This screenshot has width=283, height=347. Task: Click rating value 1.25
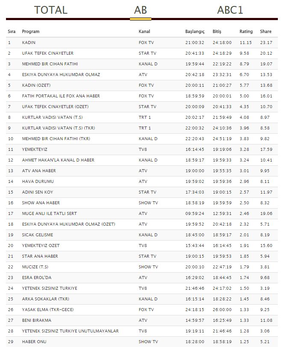[x=244, y=342]
